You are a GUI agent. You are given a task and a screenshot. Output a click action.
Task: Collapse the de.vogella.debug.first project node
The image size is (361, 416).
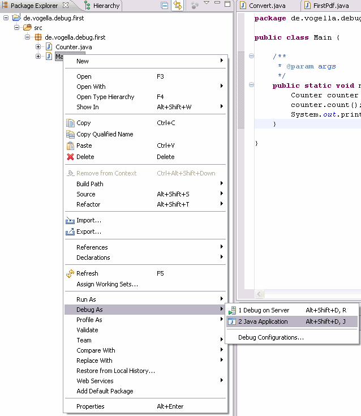pyautogui.click(x=6, y=18)
